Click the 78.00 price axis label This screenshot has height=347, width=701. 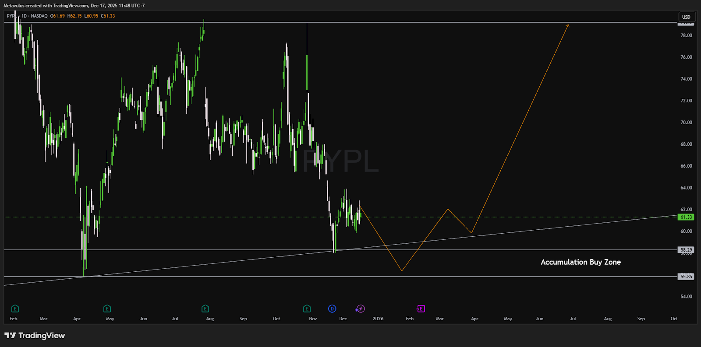pos(686,35)
